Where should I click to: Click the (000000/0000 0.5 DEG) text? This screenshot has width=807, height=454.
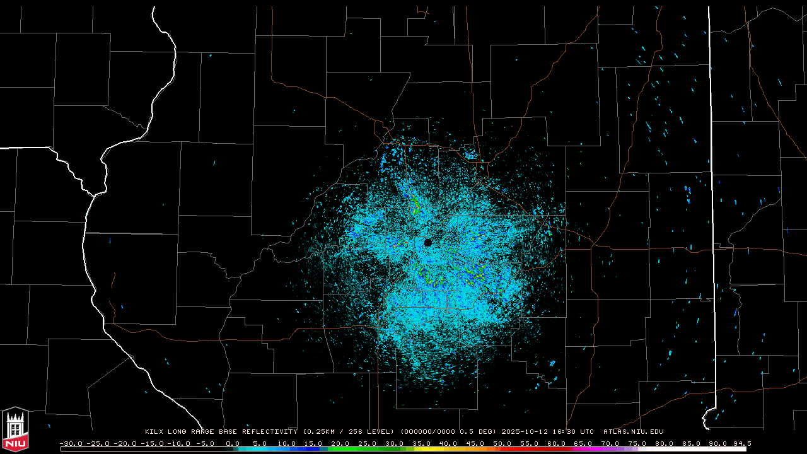tap(450, 432)
